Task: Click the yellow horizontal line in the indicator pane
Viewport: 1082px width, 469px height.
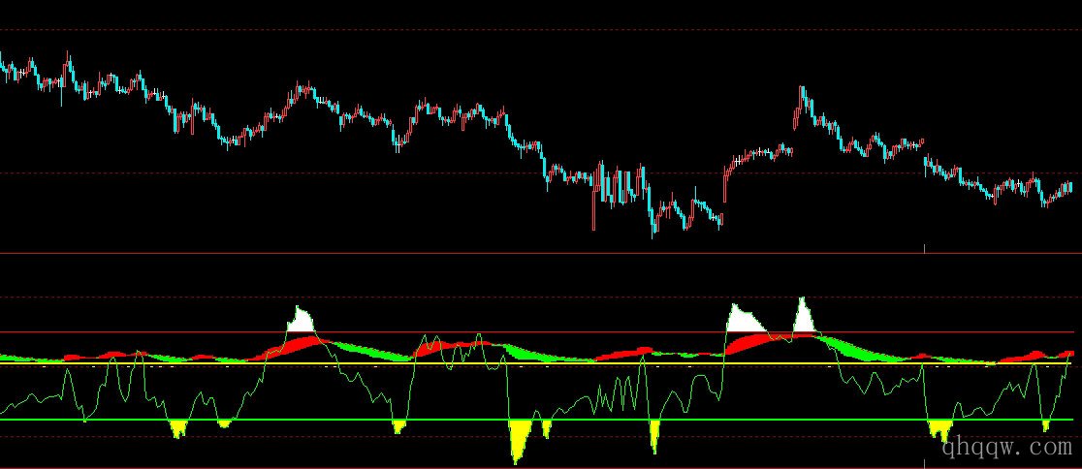Action: coord(582,363)
